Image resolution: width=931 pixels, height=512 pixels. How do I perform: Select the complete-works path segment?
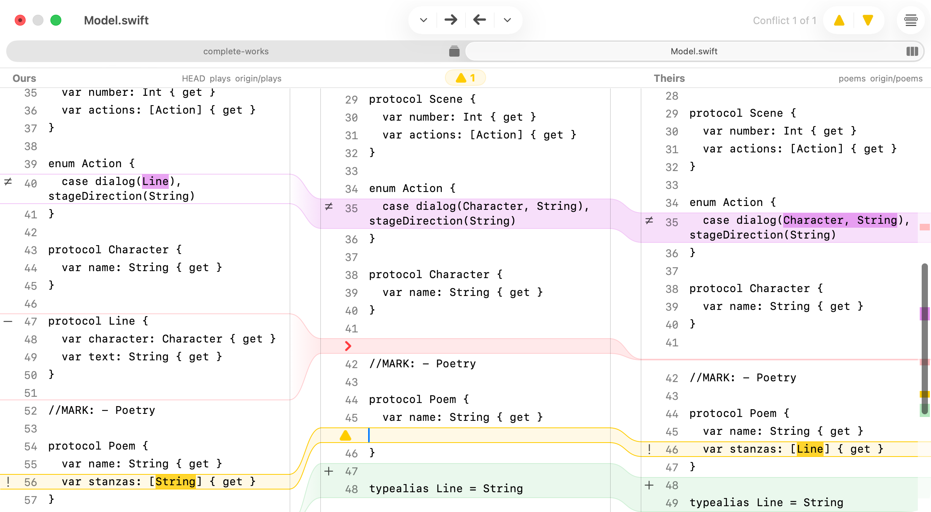click(236, 51)
